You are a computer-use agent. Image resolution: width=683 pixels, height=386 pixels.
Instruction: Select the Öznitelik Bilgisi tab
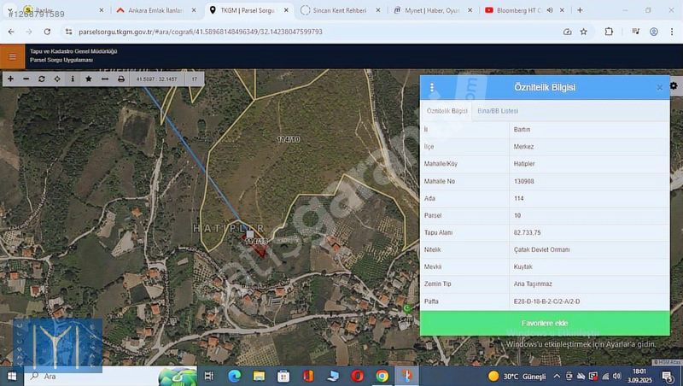[x=447, y=111]
